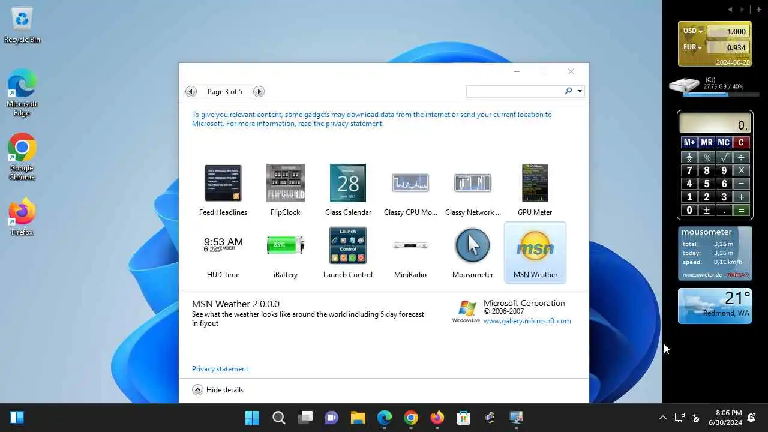The height and width of the screenshot is (432, 768).
Task: Select the Glassy Network gadget
Action: click(473, 190)
